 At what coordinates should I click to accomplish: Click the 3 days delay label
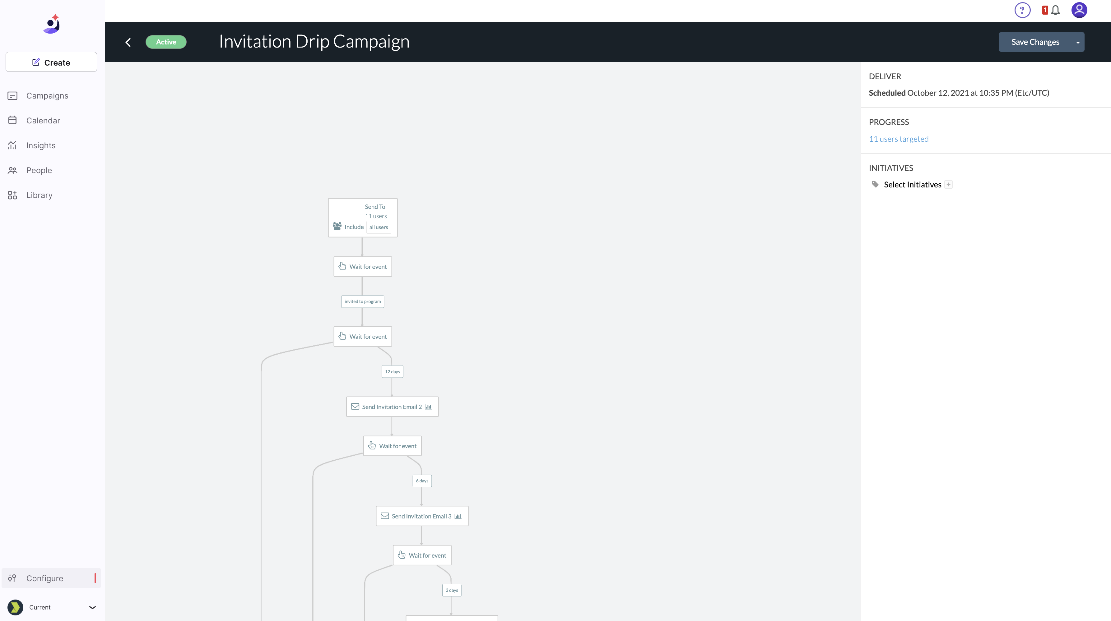pyautogui.click(x=452, y=591)
